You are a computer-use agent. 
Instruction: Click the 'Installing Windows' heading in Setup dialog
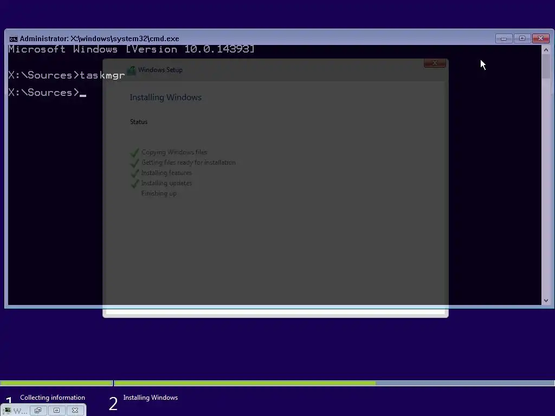tap(166, 97)
